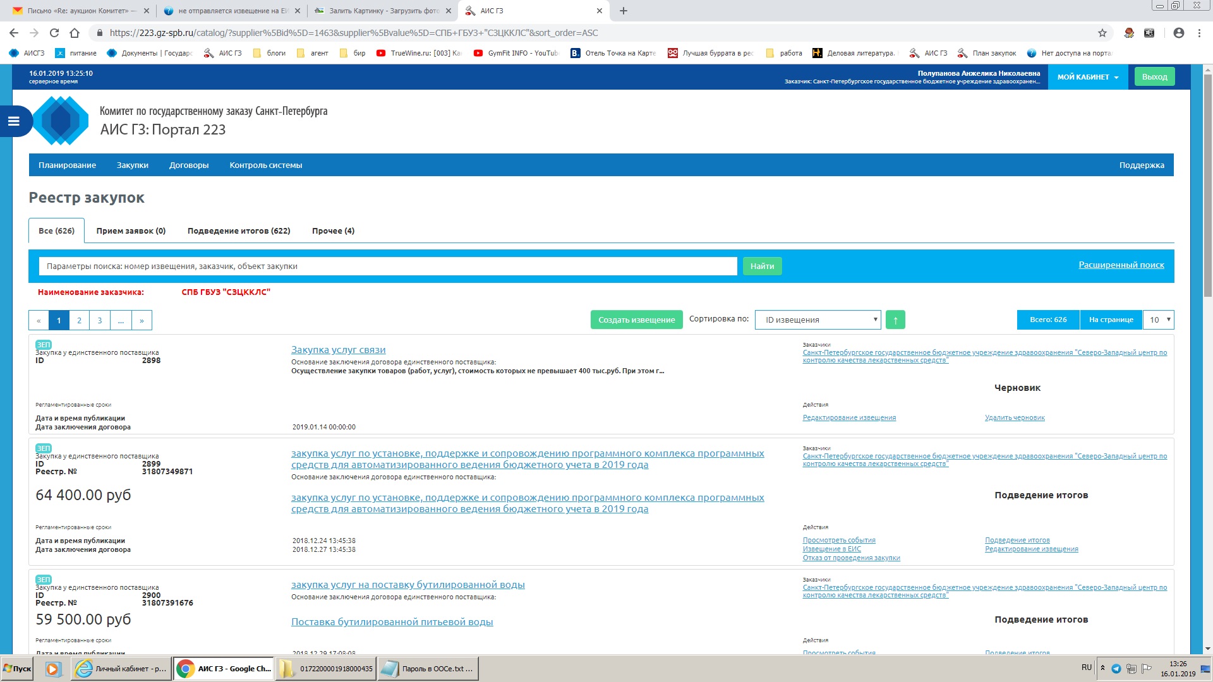Bookmark this page with star icon
1213x682 pixels.
[x=1102, y=33]
